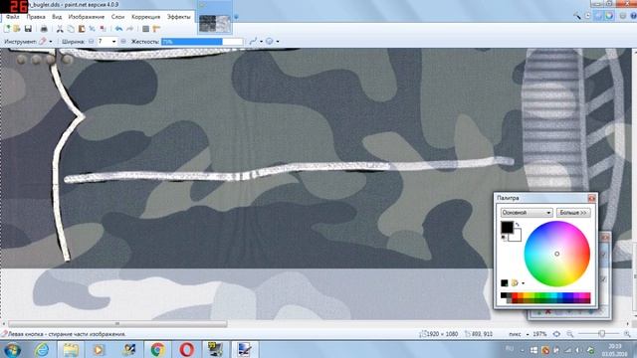
Task: Save the image with the floppy disk icon
Action: [28, 29]
